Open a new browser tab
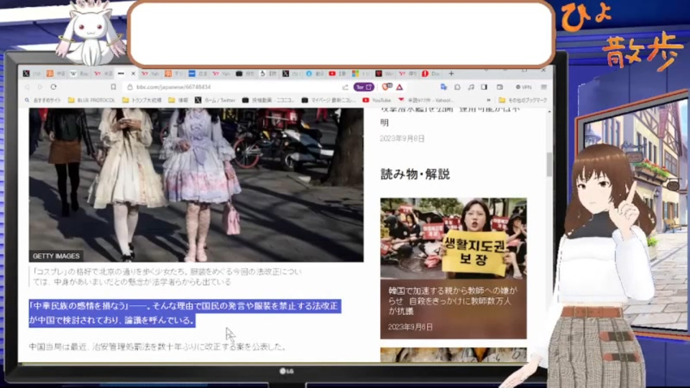The width and height of the screenshot is (690, 388). 451,73
